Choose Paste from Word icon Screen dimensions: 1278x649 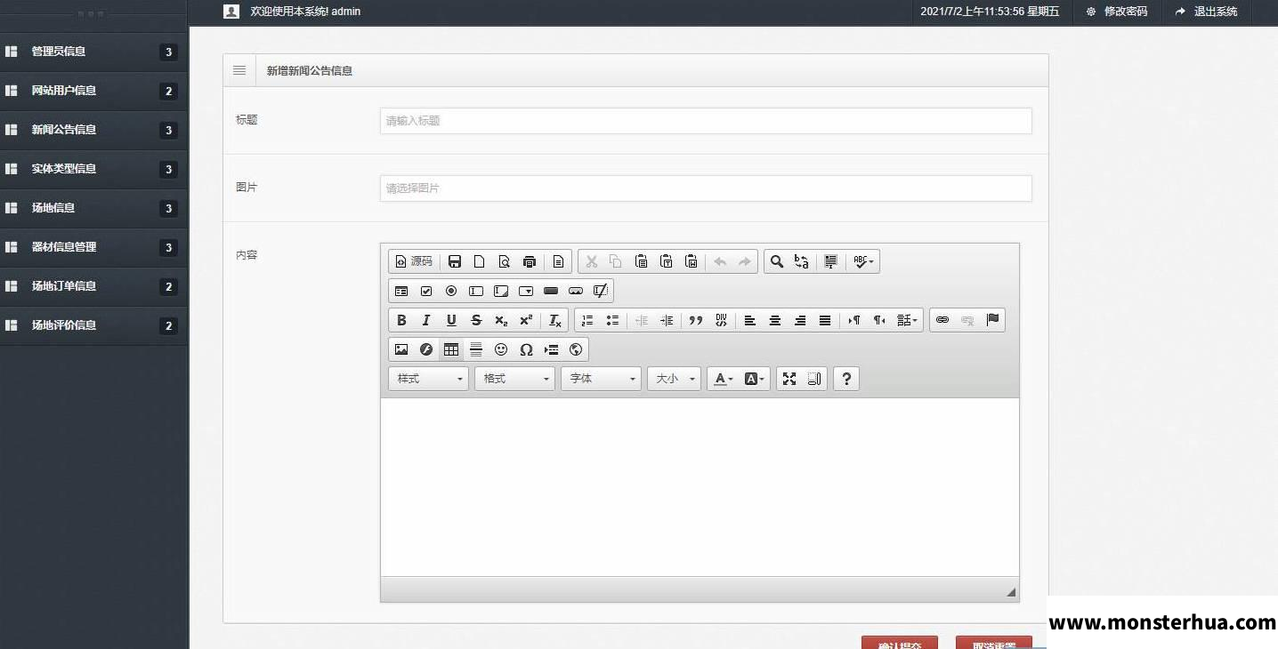point(691,261)
